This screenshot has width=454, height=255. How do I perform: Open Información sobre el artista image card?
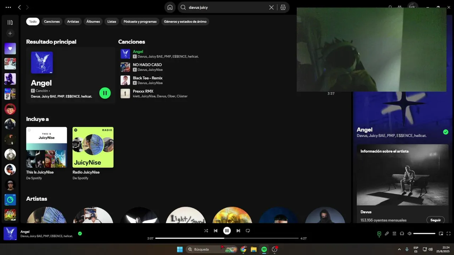(x=403, y=175)
